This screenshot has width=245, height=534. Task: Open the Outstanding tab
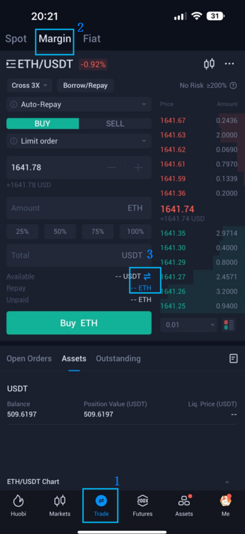pyautogui.click(x=118, y=358)
